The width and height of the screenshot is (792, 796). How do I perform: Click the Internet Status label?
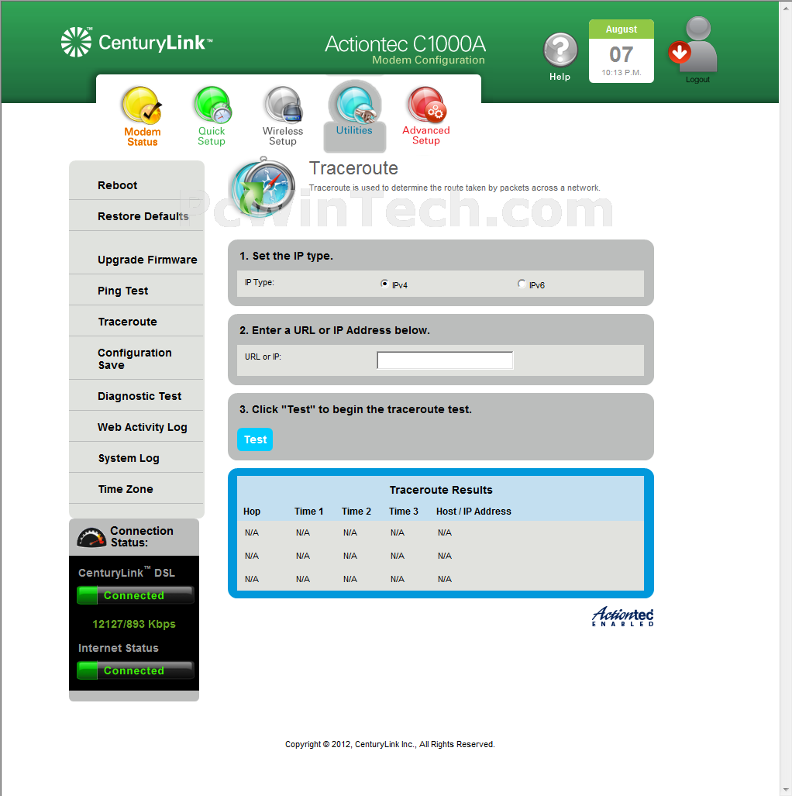119,648
